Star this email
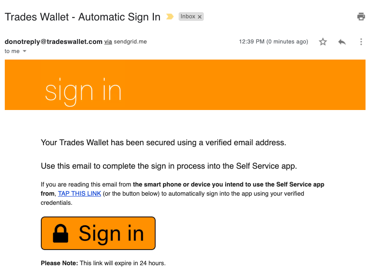The image size is (369, 280). click(323, 42)
